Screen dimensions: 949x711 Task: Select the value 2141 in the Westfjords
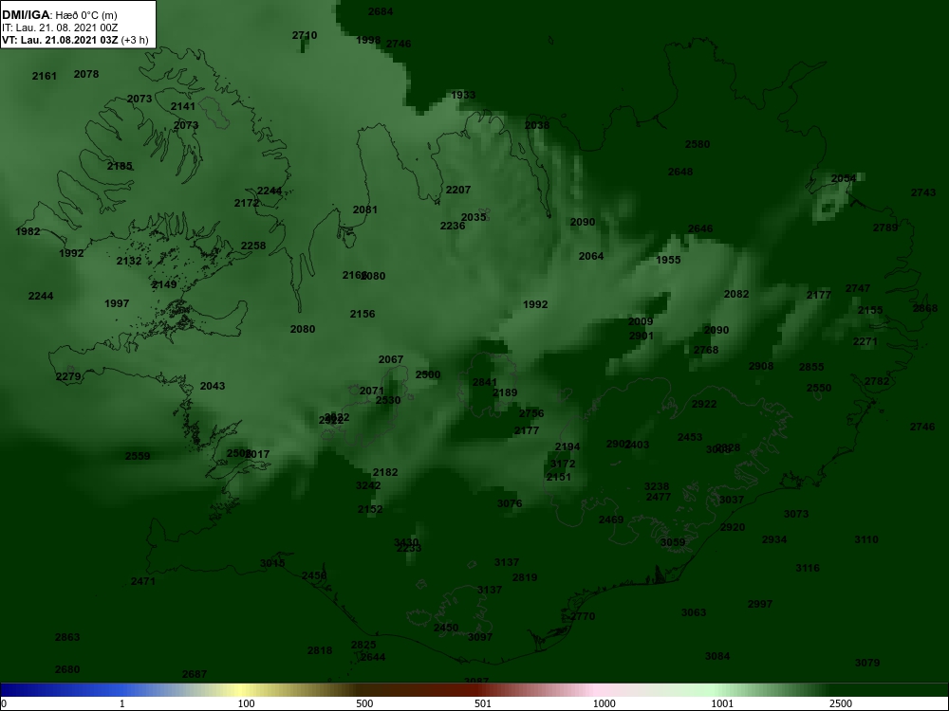coord(183,106)
